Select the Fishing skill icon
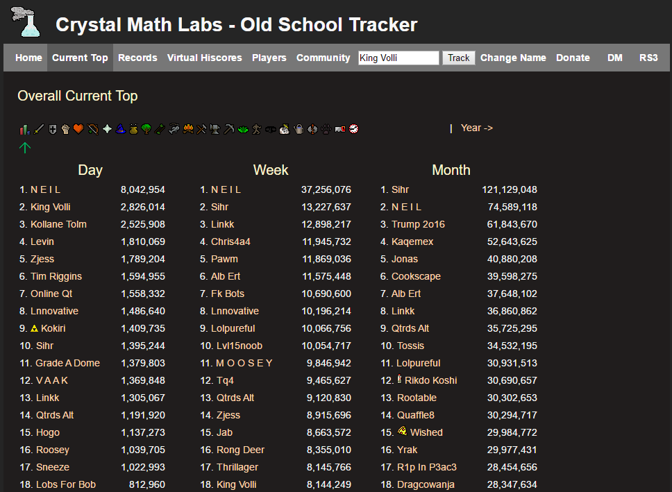Screen dimensions: 672x492 [x=174, y=129]
